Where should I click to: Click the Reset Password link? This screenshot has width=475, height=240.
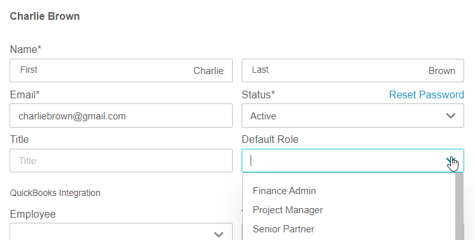click(427, 94)
